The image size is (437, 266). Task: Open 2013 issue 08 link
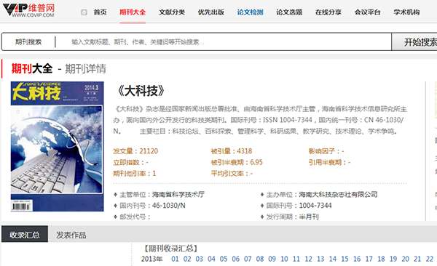tap(260, 259)
